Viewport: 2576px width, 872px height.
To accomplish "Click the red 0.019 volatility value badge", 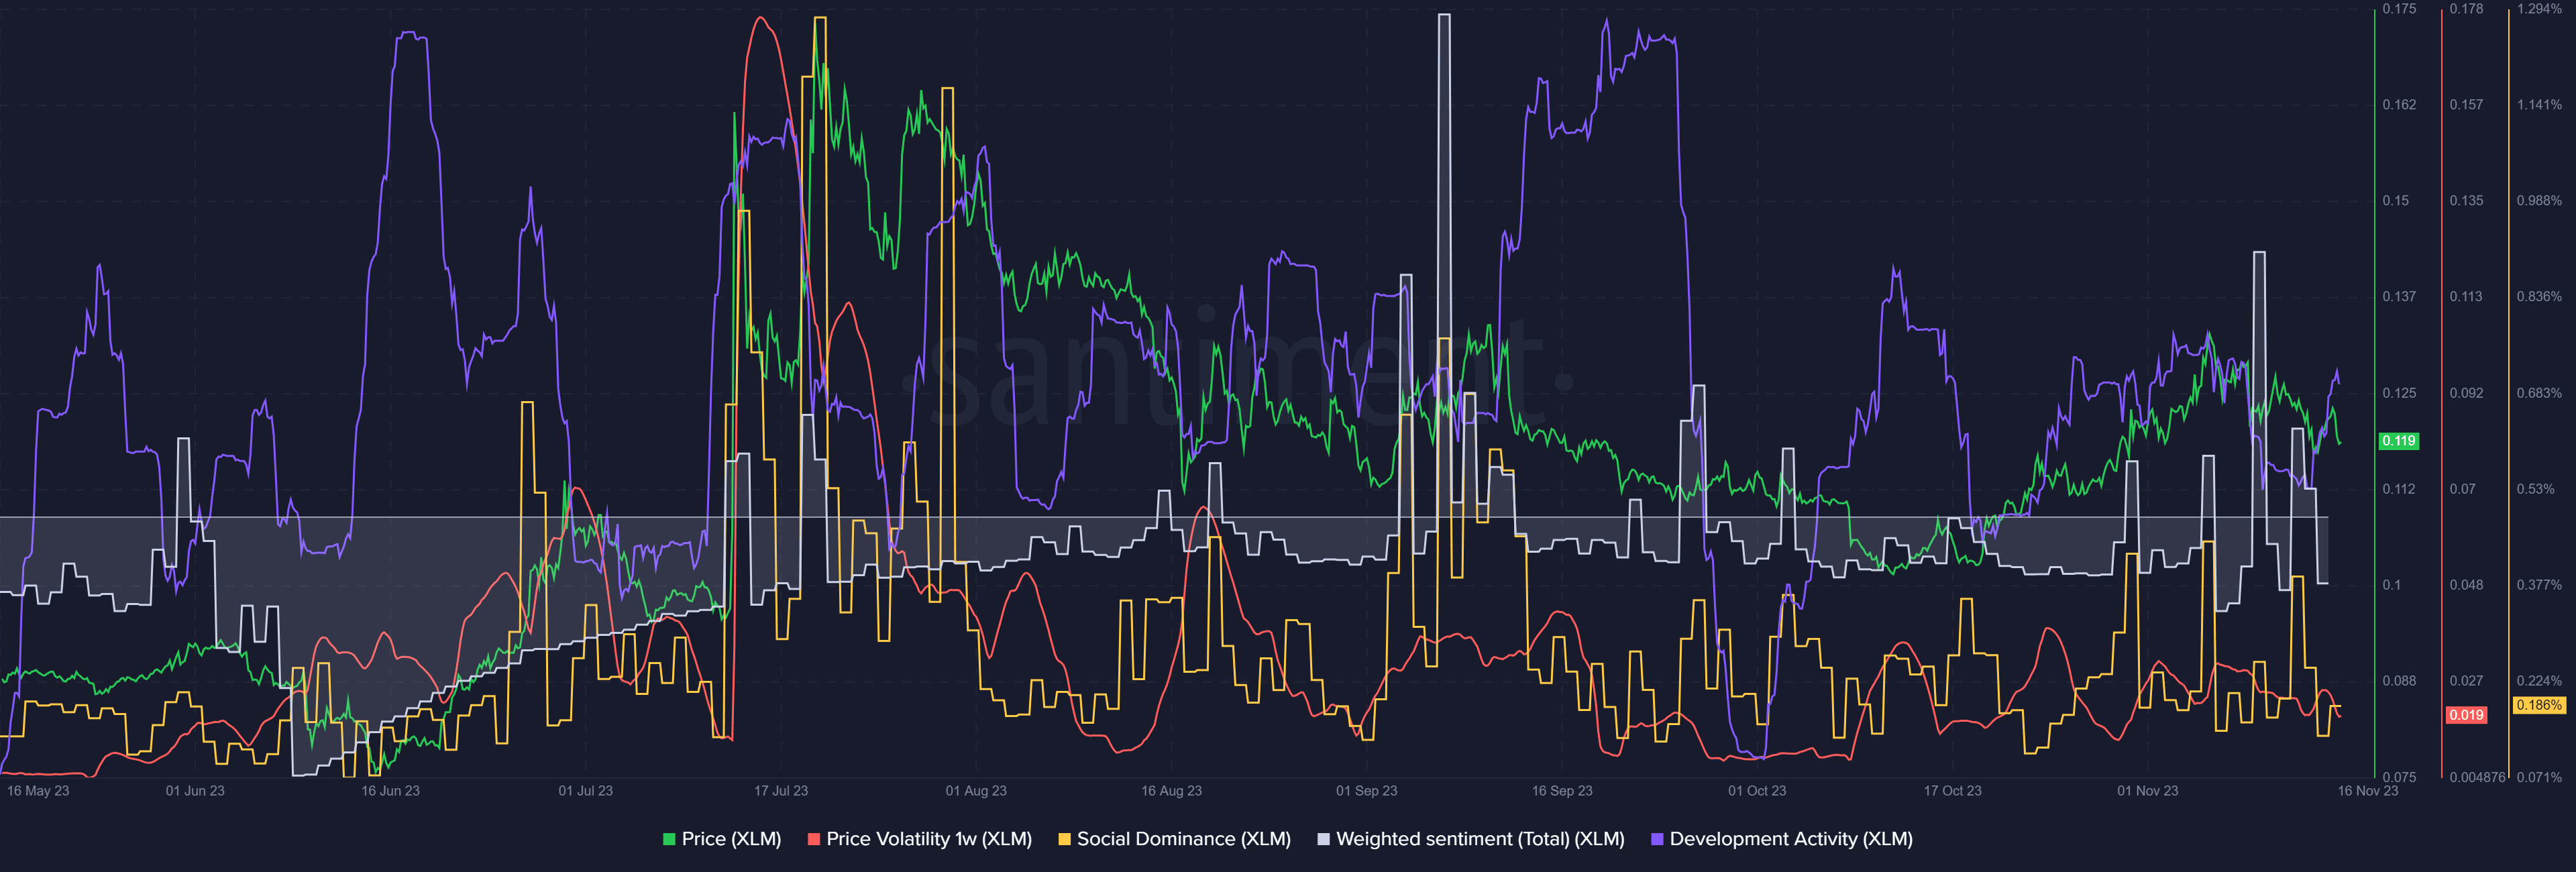I will (x=2466, y=715).
